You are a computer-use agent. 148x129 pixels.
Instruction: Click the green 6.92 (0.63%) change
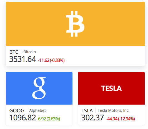point(49,119)
